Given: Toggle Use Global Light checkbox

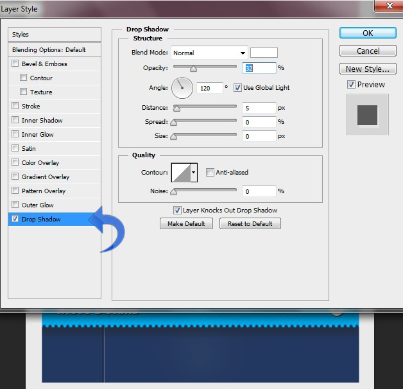Looking at the screenshot, I should point(237,88).
